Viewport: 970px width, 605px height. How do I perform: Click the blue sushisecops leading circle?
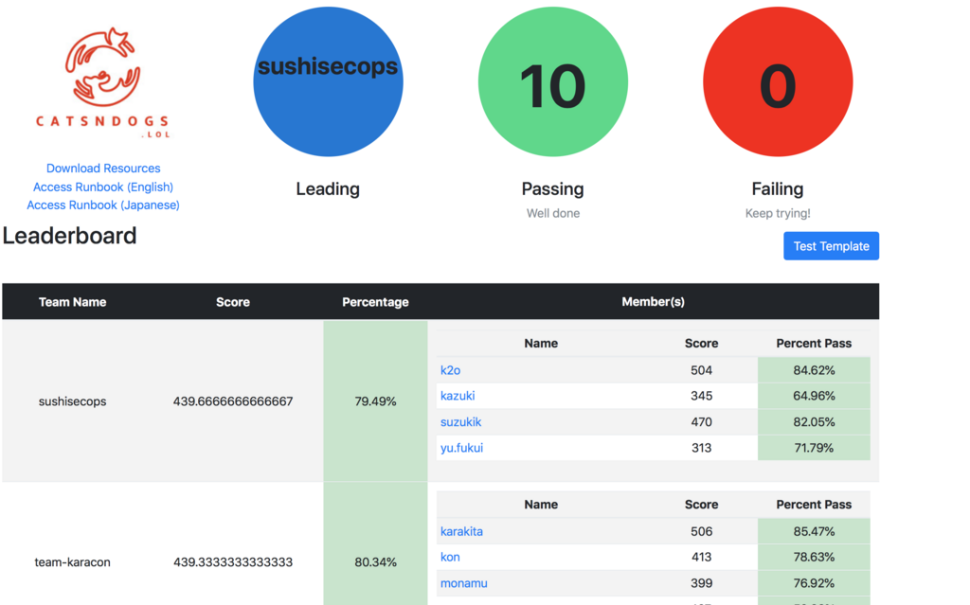[x=328, y=81]
